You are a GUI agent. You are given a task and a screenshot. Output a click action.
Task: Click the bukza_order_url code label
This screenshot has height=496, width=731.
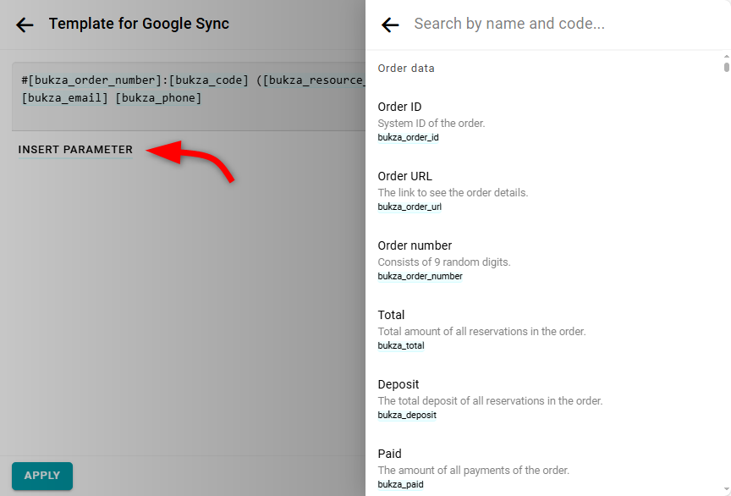(x=409, y=207)
